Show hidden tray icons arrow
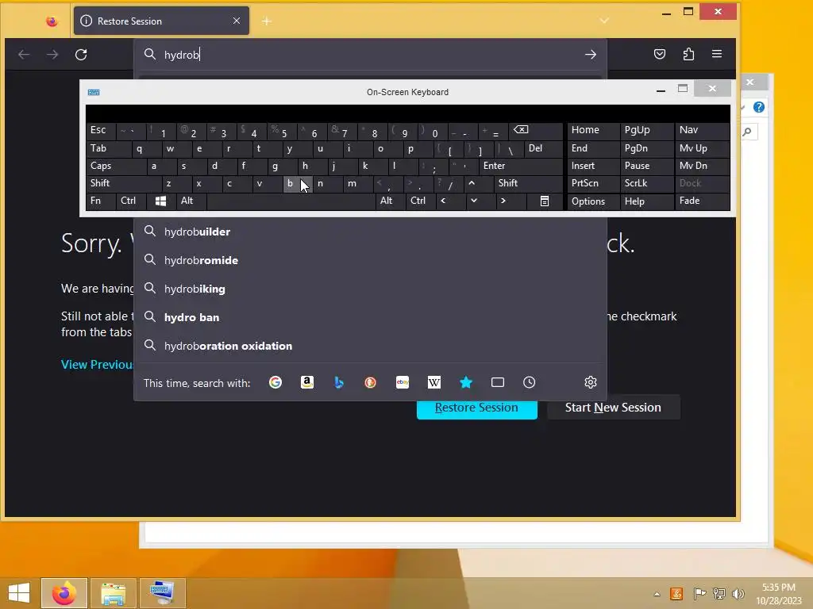813x609 pixels. (657, 594)
